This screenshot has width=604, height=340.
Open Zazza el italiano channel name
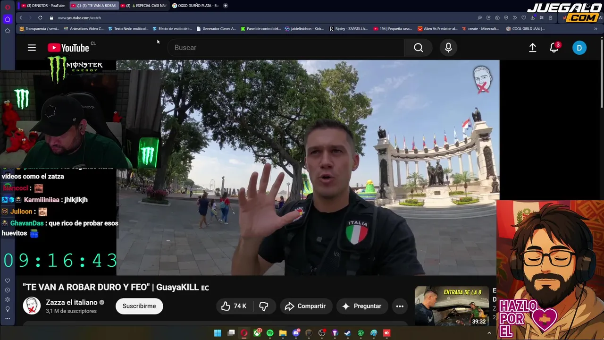point(72,302)
